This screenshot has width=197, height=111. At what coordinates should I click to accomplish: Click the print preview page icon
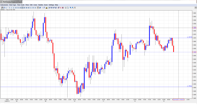(68, 8)
